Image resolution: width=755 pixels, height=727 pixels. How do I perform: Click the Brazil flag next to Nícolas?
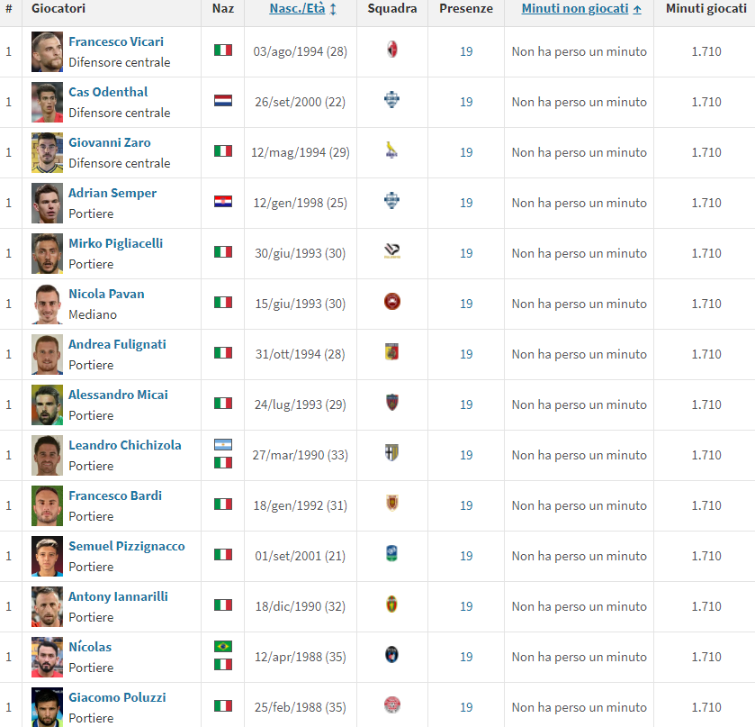point(222,647)
